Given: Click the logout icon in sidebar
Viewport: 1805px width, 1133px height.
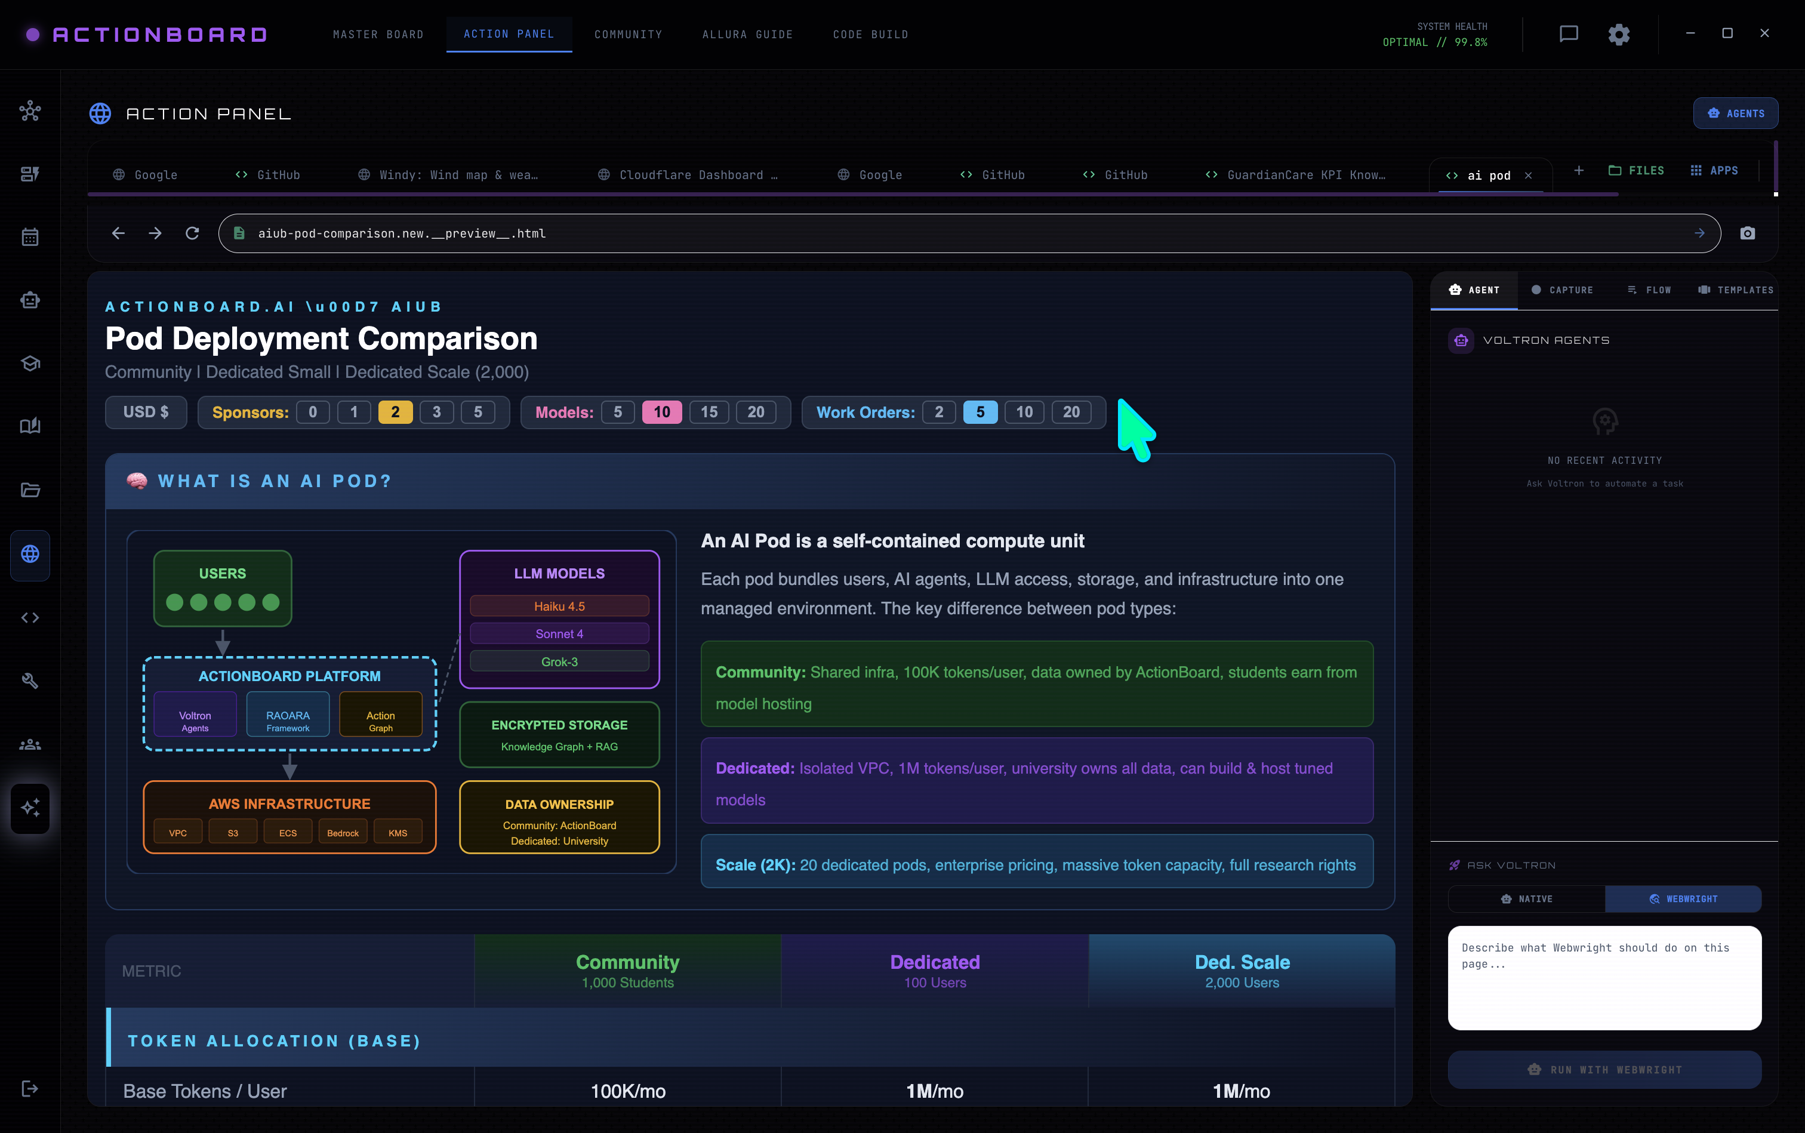Looking at the screenshot, I should (x=30, y=1088).
